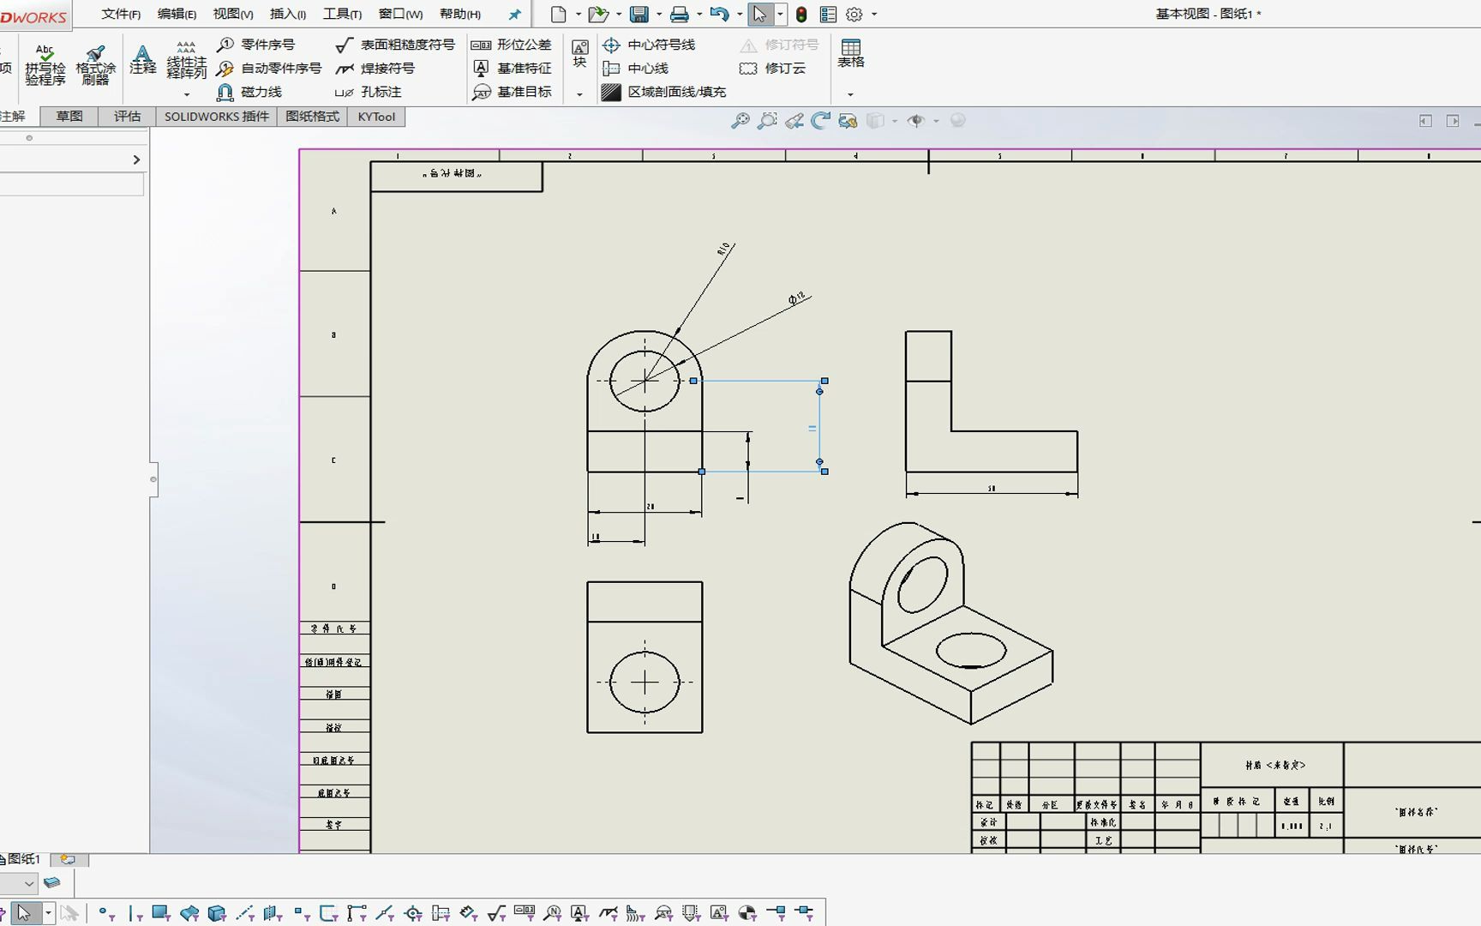
Task: Toggle the Hide/Show Items eye icon
Action: (916, 121)
